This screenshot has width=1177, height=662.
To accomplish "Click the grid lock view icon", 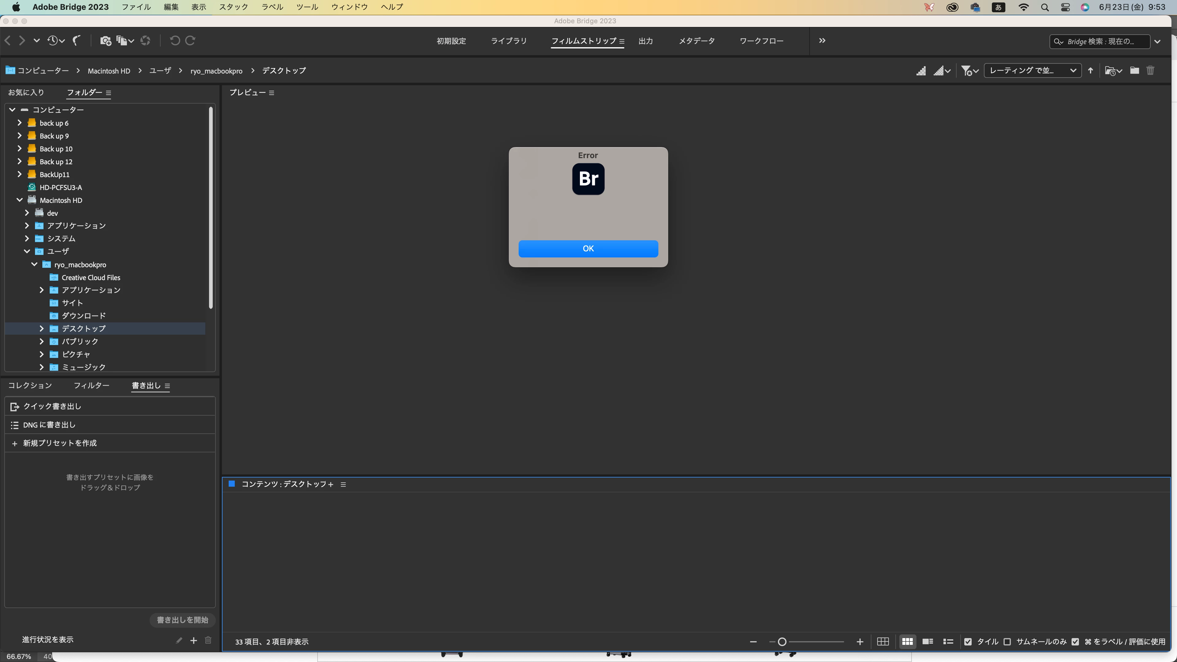I will click(x=883, y=641).
